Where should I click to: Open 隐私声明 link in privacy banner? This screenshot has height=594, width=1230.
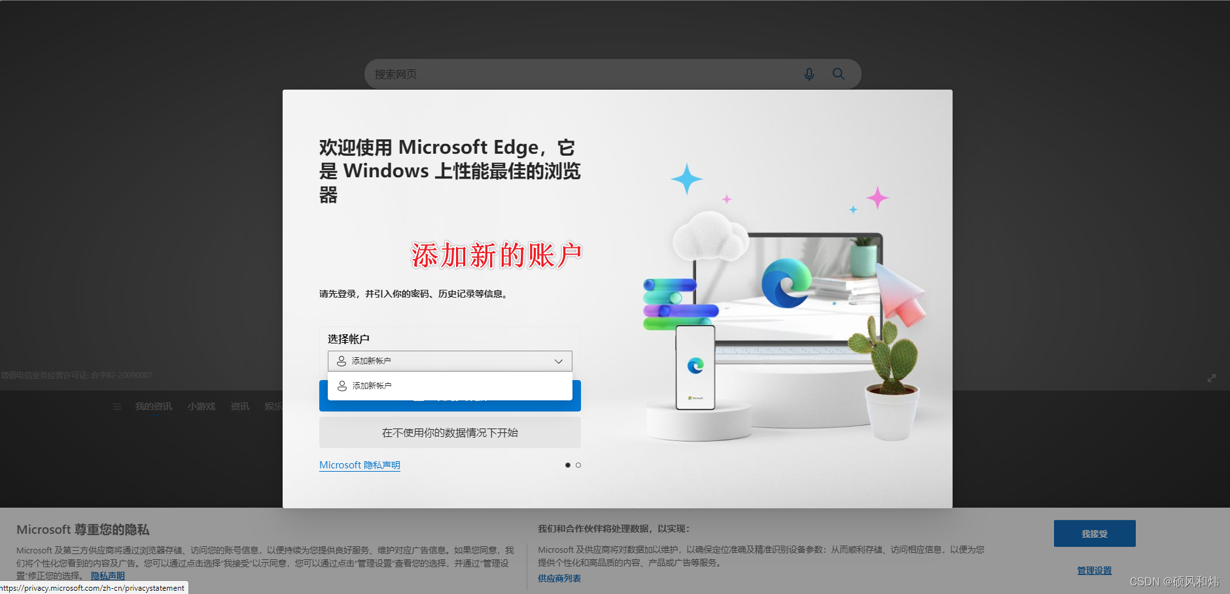tap(108, 576)
